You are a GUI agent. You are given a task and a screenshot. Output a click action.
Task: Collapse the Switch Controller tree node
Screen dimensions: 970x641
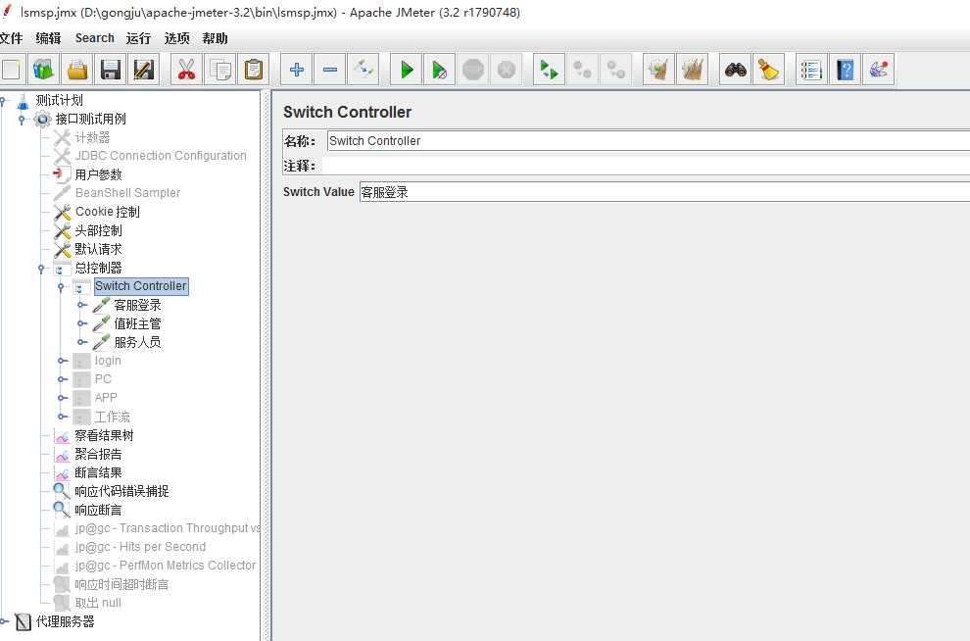pos(61,287)
